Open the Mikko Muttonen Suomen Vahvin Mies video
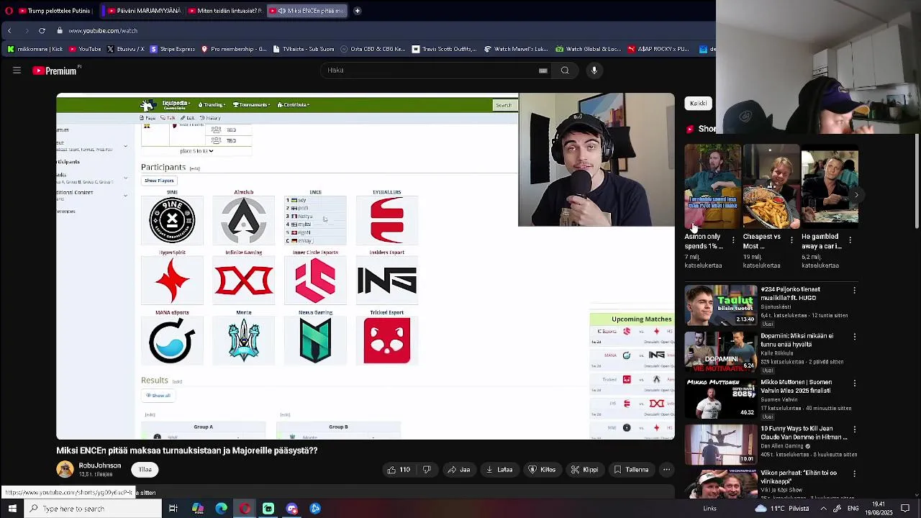 [720, 399]
